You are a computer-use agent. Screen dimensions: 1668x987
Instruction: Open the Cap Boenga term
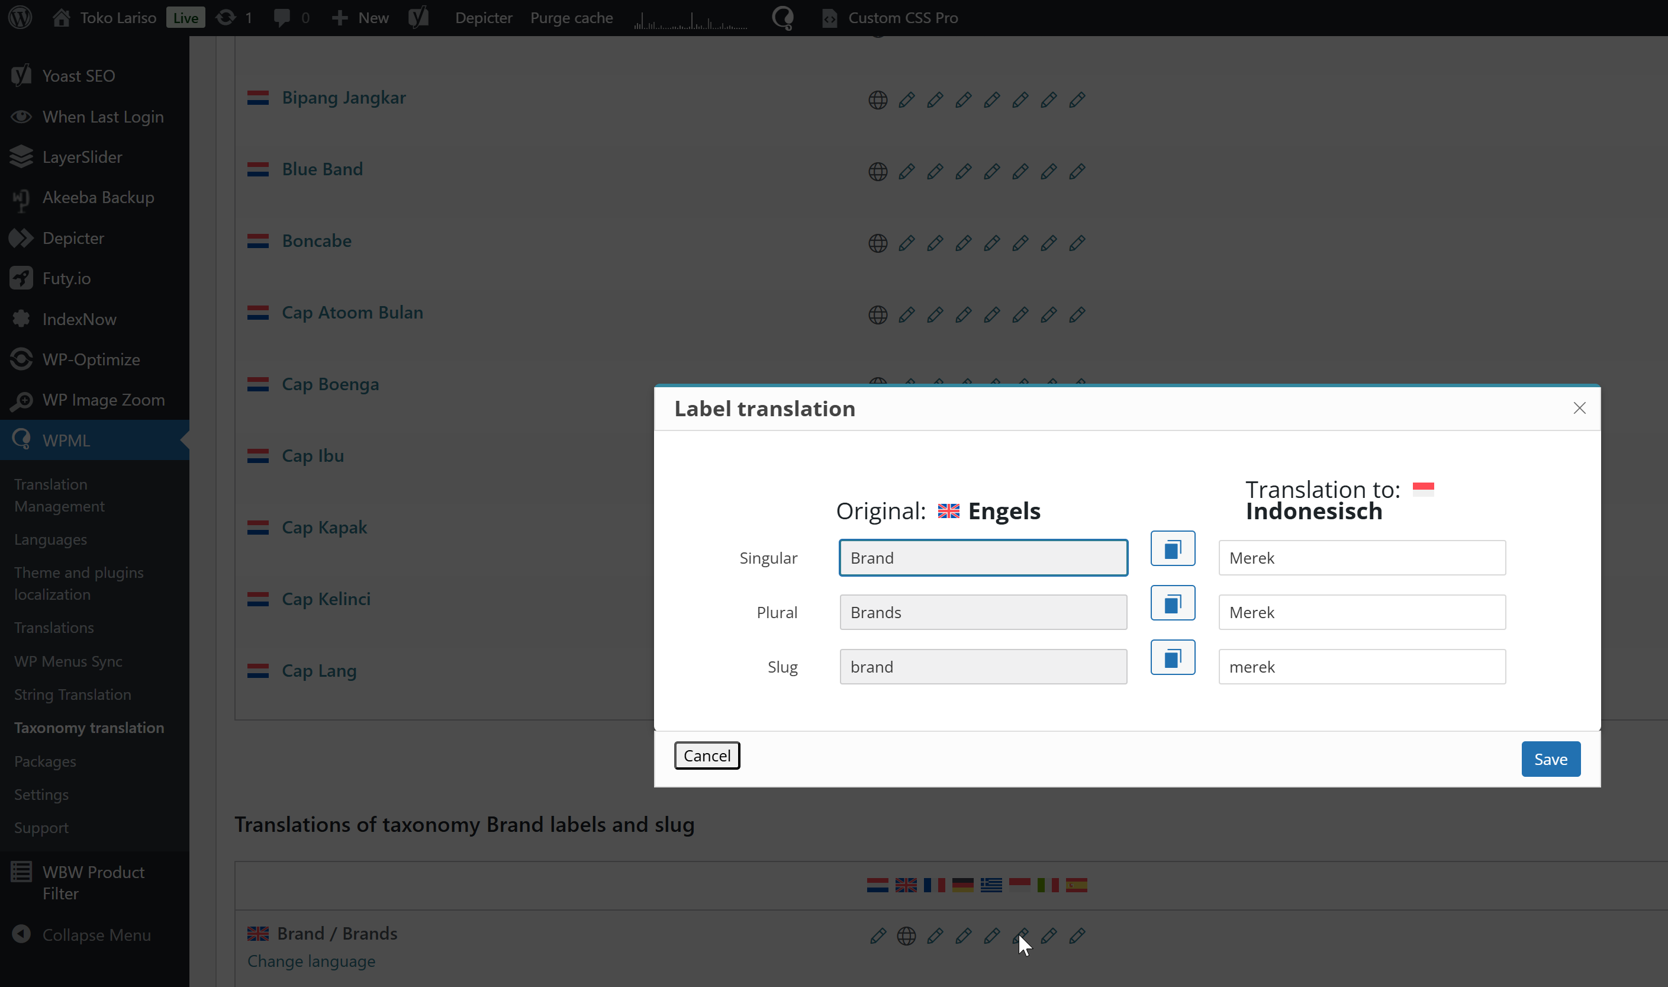[x=330, y=384]
